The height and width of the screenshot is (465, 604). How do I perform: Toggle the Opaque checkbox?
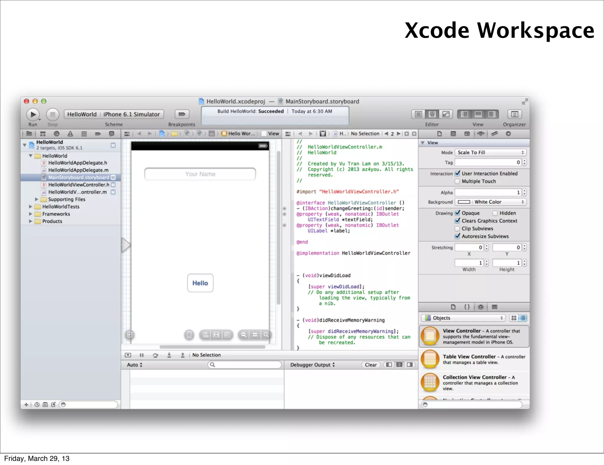click(457, 213)
